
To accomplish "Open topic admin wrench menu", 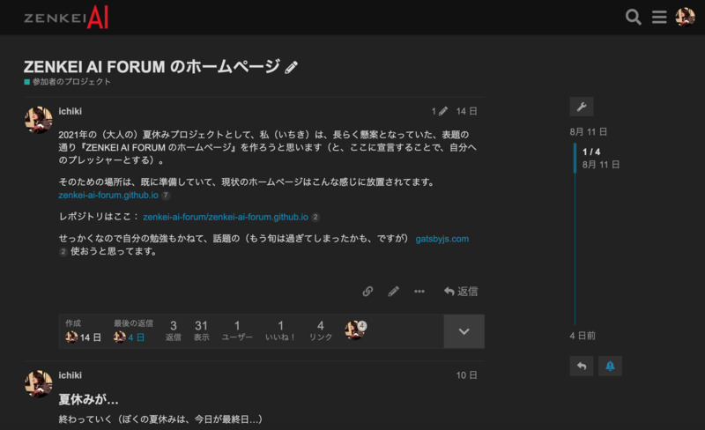I will click(582, 107).
